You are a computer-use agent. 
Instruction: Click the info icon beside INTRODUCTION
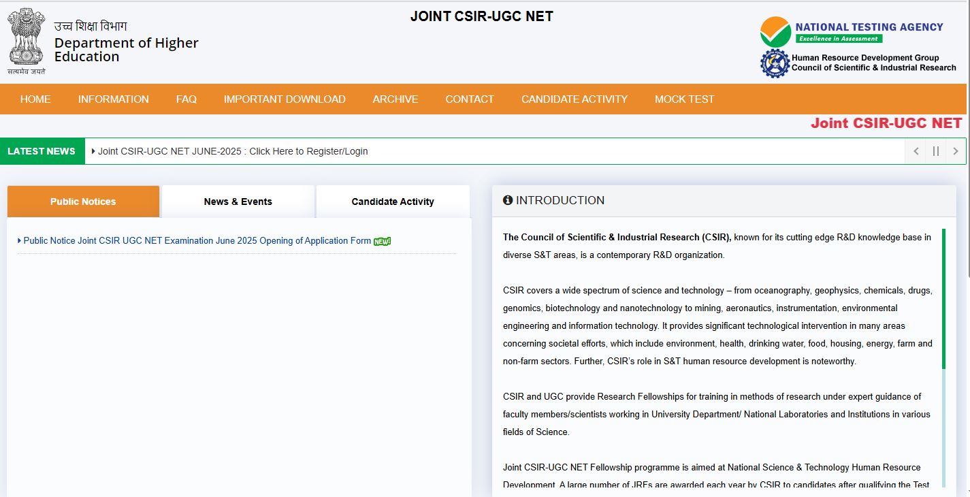click(x=508, y=200)
